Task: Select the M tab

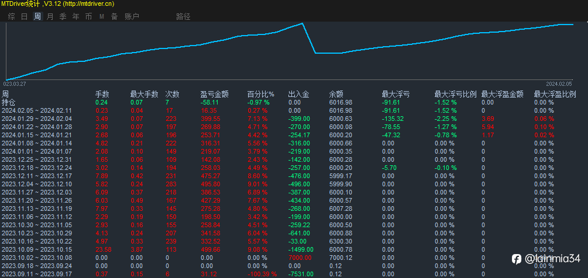Action: click(x=102, y=16)
